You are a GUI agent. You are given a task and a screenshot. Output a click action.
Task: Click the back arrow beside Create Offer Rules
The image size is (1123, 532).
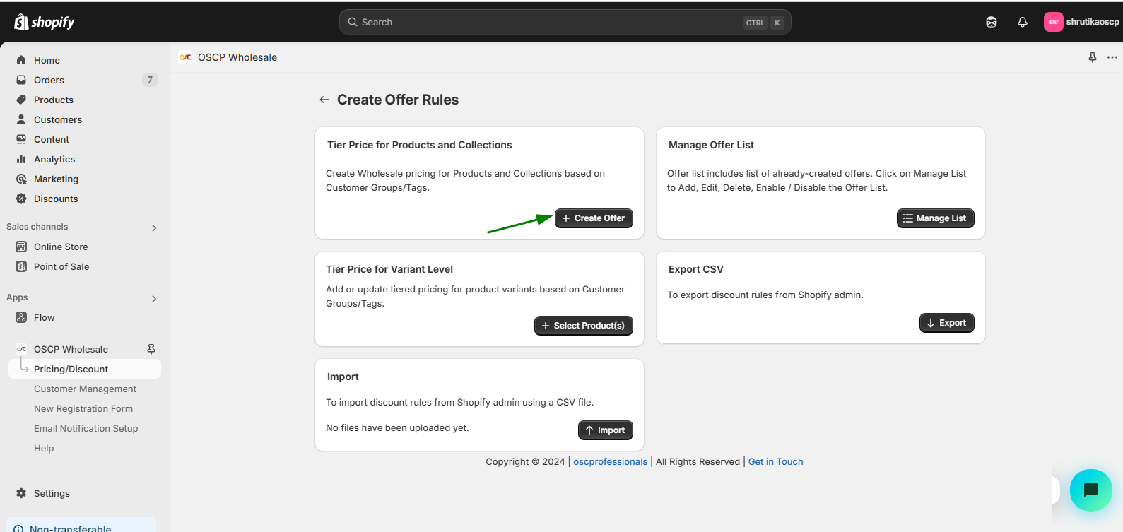coord(324,100)
